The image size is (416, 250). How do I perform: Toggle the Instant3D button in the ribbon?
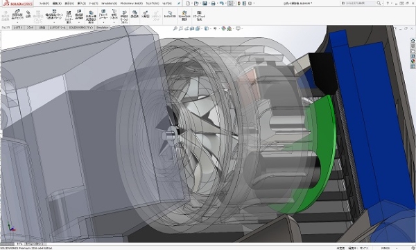[x=170, y=15]
